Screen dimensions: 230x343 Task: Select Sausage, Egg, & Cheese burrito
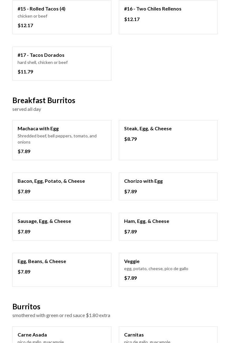[62, 226]
